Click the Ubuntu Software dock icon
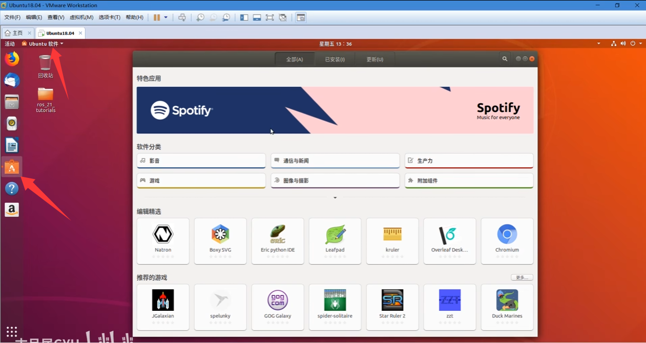The width and height of the screenshot is (646, 343). point(12,167)
